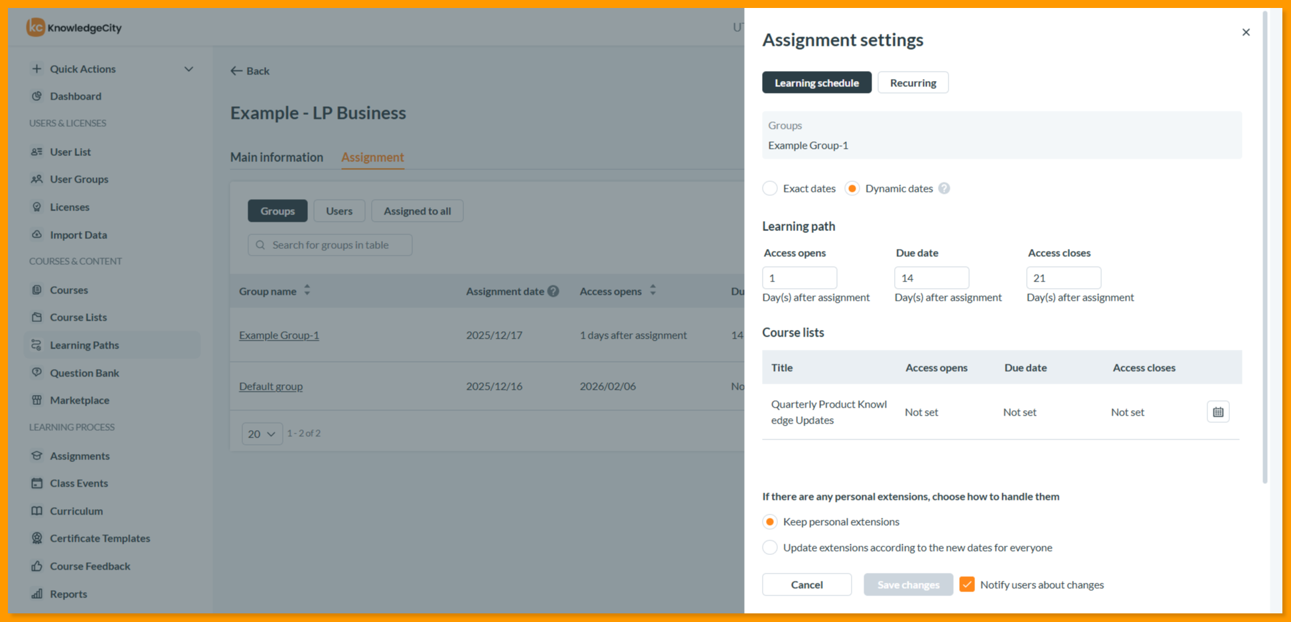Click the Cancel button
The width and height of the screenshot is (1291, 622).
(806, 585)
